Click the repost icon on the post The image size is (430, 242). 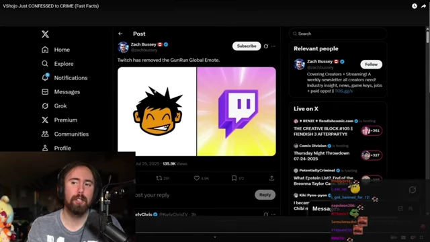tap(159, 178)
